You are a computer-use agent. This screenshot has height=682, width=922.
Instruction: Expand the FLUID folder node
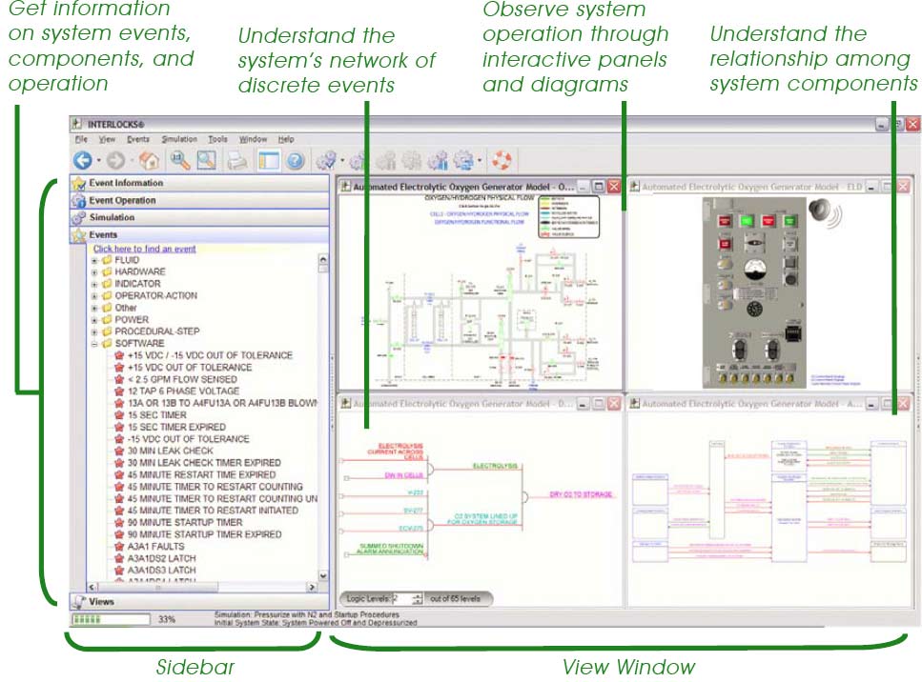click(x=94, y=260)
